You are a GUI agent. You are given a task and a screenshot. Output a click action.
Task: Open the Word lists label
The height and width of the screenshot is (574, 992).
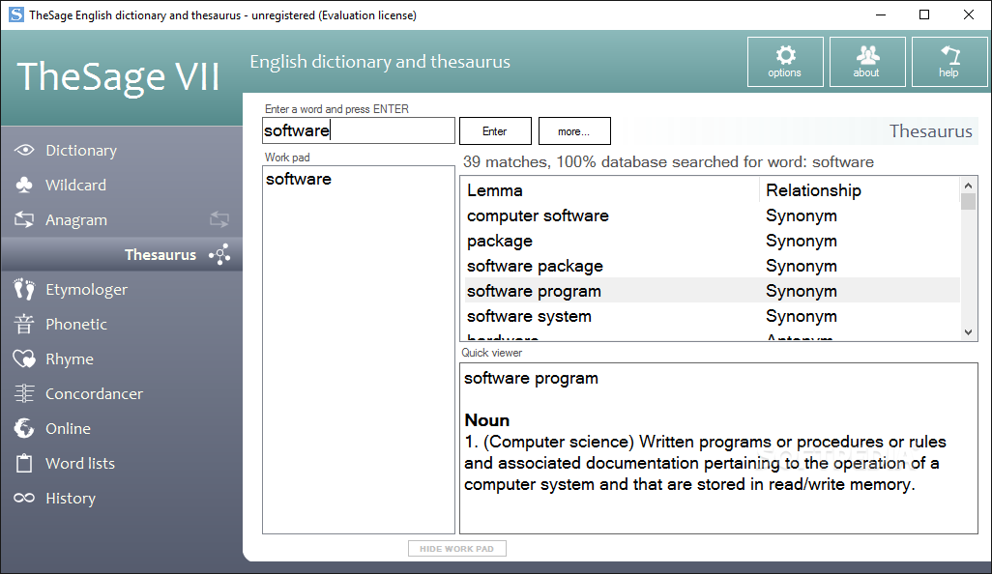79,464
